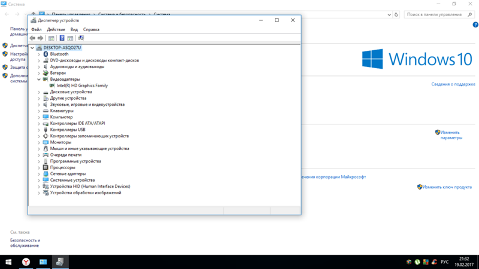
Task: Click the Изменить параметры link
Action: pyautogui.click(x=451, y=135)
